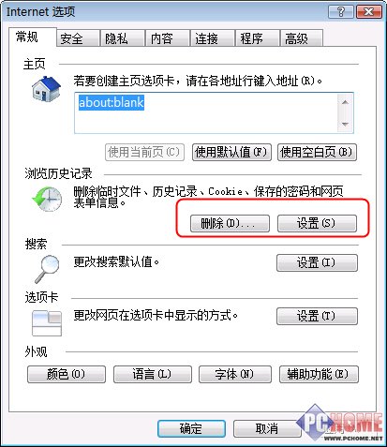Click 删除(D)... browsing history button
The width and height of the screenshot is (387, 447).
(230, 223)
